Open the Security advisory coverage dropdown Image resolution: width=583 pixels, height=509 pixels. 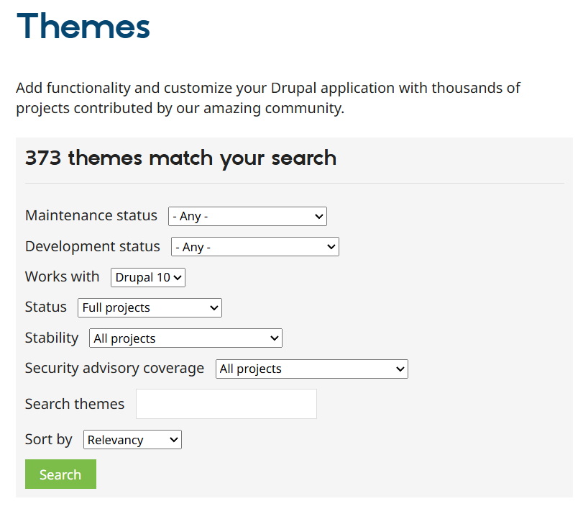[x=311, y=369]
